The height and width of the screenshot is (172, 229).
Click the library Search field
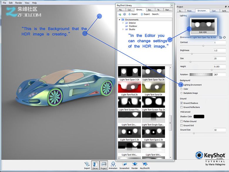coord(166,14)
